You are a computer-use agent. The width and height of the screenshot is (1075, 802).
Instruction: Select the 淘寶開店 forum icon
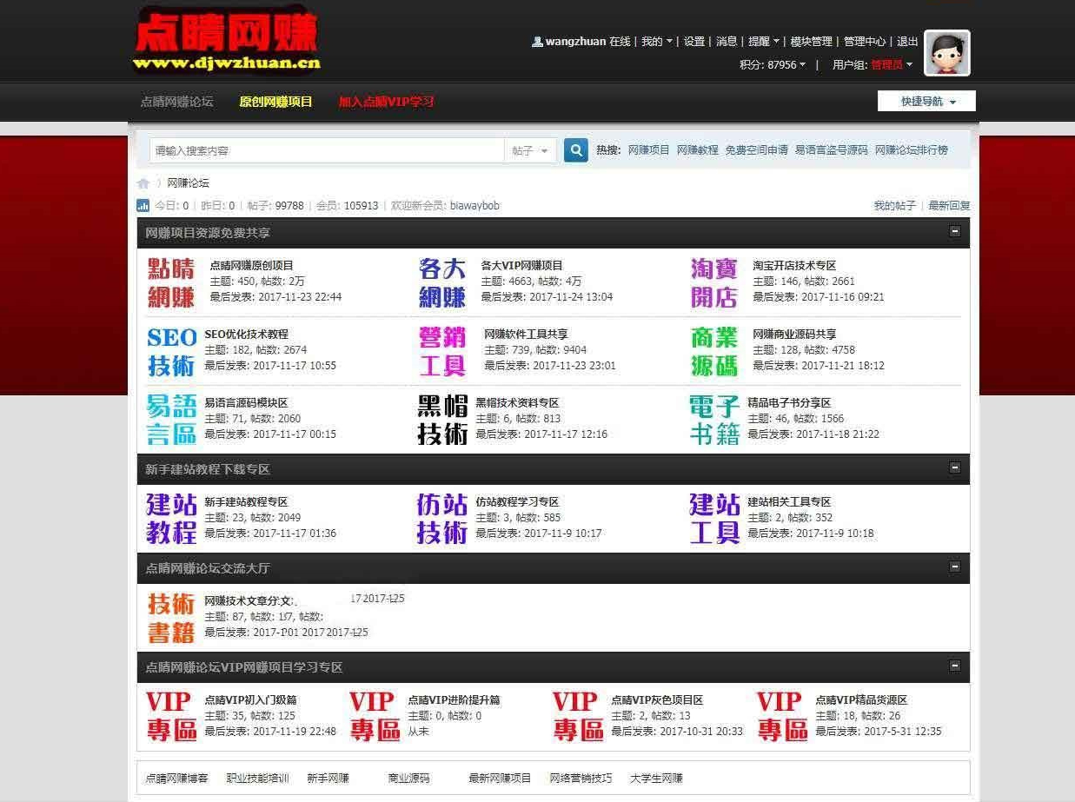point(713,282)
